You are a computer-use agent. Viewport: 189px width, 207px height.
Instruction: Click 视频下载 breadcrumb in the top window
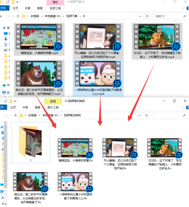pyautogui.click(x=72, y=16)
